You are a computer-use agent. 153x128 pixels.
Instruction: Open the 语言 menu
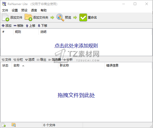pyautogui.click(x=34, y=10)
